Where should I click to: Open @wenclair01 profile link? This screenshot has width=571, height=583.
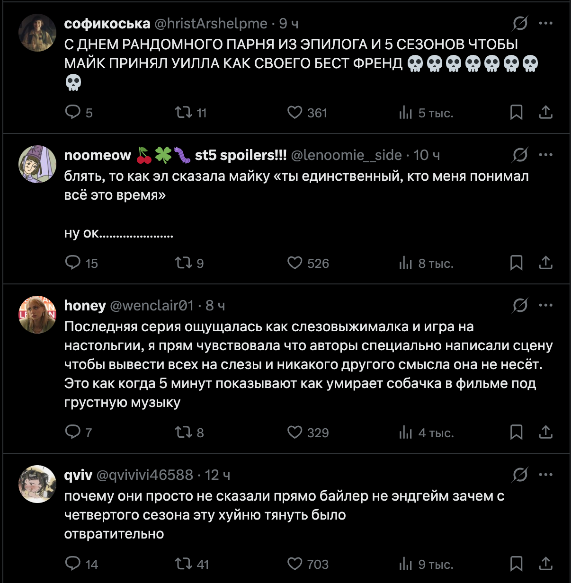pyautogui.click(x=152, y=305)
